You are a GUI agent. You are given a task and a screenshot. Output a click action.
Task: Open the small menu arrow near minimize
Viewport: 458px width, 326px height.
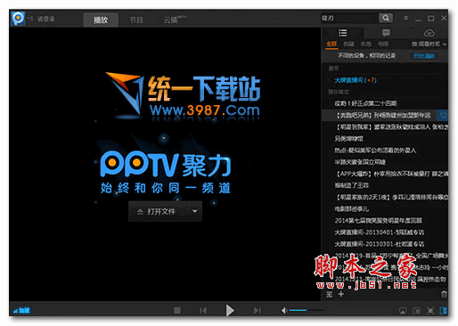pyautogui.click(x=405, y=19)
